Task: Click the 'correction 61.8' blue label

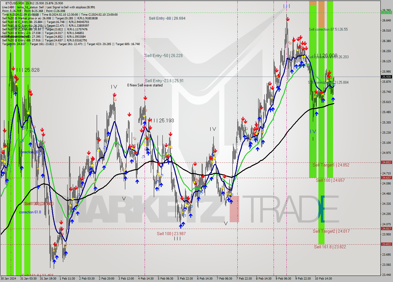Action: [30, 212]
